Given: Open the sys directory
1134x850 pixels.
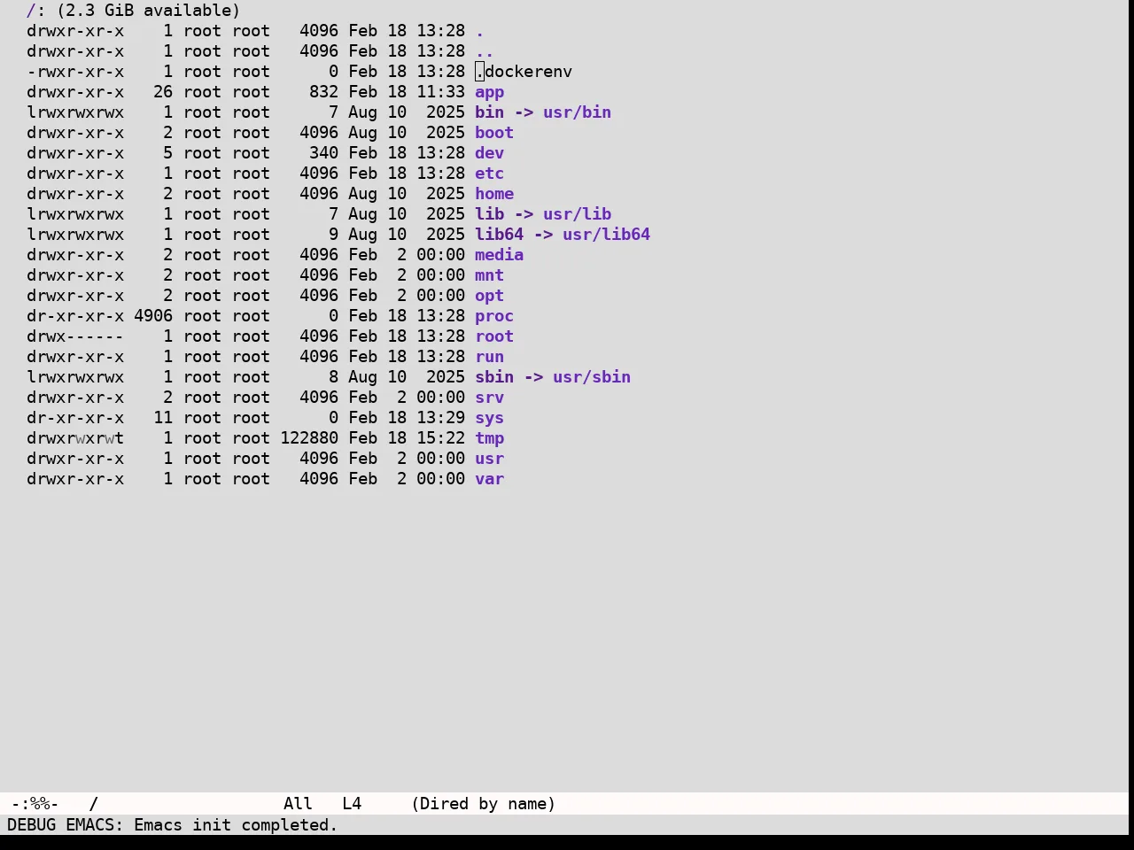Looking at the screenshot, I should [489, 418].
